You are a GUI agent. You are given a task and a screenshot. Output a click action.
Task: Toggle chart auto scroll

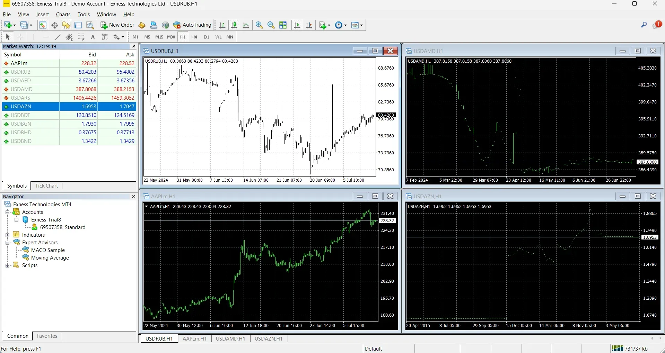pyautogui.click(x=297, y=25)
